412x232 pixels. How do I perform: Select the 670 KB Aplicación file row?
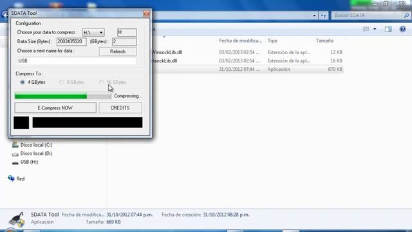248,69
